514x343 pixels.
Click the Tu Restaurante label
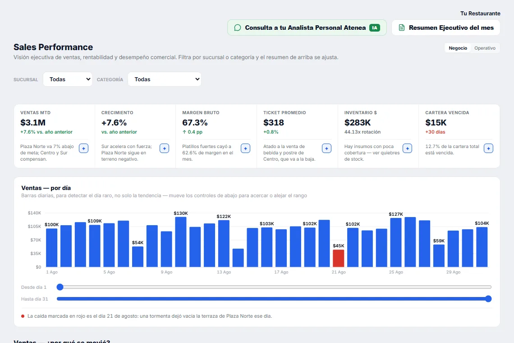[x=480, y=14]
